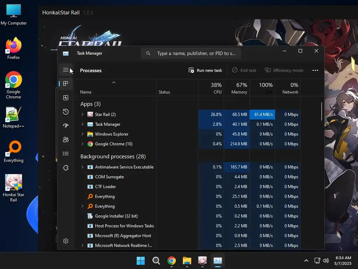358x269 pixels.
Task: Select the Everything process using 25.1 MB
Action: click(x=188, y=196)
